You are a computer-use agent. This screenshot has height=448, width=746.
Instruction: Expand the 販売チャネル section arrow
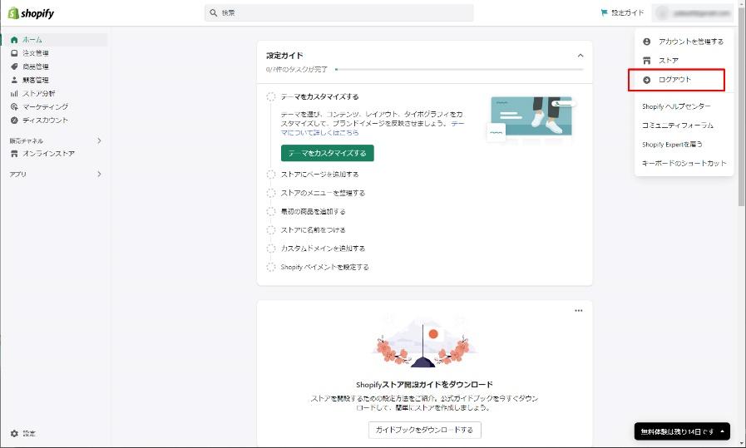click(99, 140)
